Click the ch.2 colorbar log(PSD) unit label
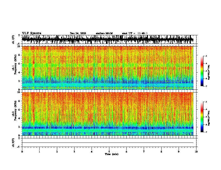 [209, 118]
